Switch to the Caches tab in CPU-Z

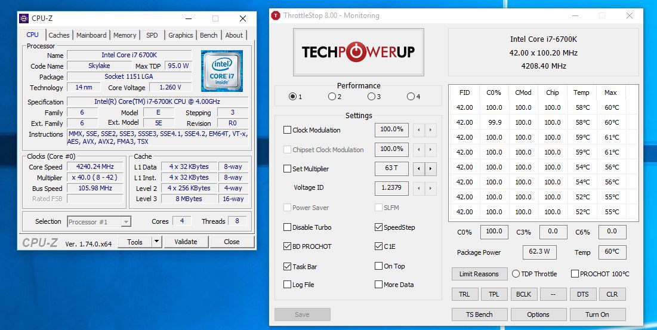[59, 35]
